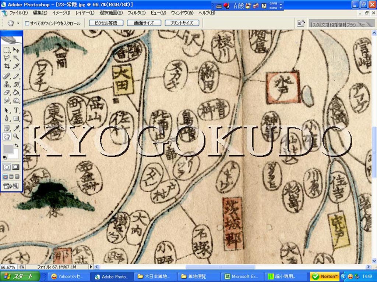Pick the Notes tool
This screenshot has height=282, width=377.
[7, 128]
